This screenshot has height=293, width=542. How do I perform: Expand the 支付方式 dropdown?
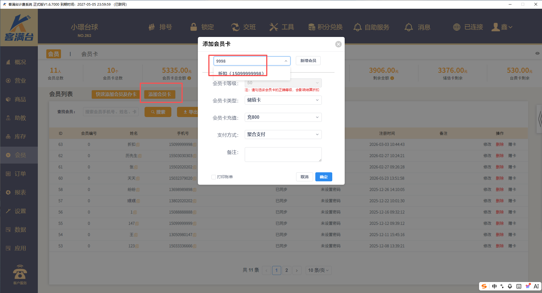point(283,135)
